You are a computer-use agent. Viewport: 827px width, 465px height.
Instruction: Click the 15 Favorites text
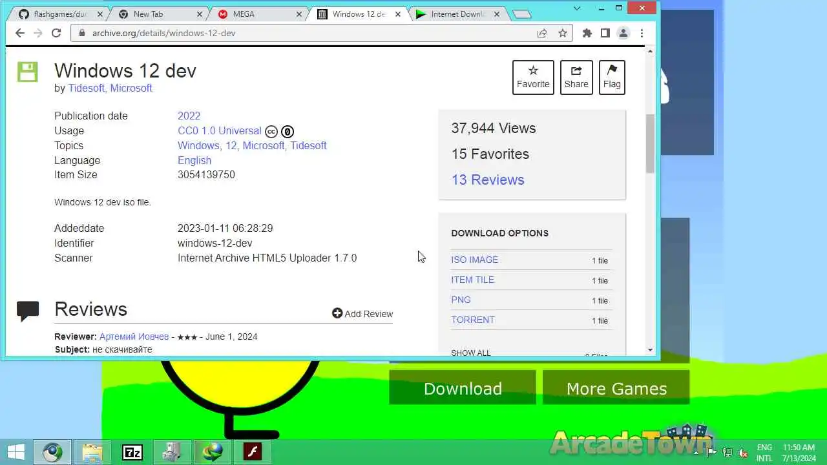pyautogui.click(x=490, y=154)
